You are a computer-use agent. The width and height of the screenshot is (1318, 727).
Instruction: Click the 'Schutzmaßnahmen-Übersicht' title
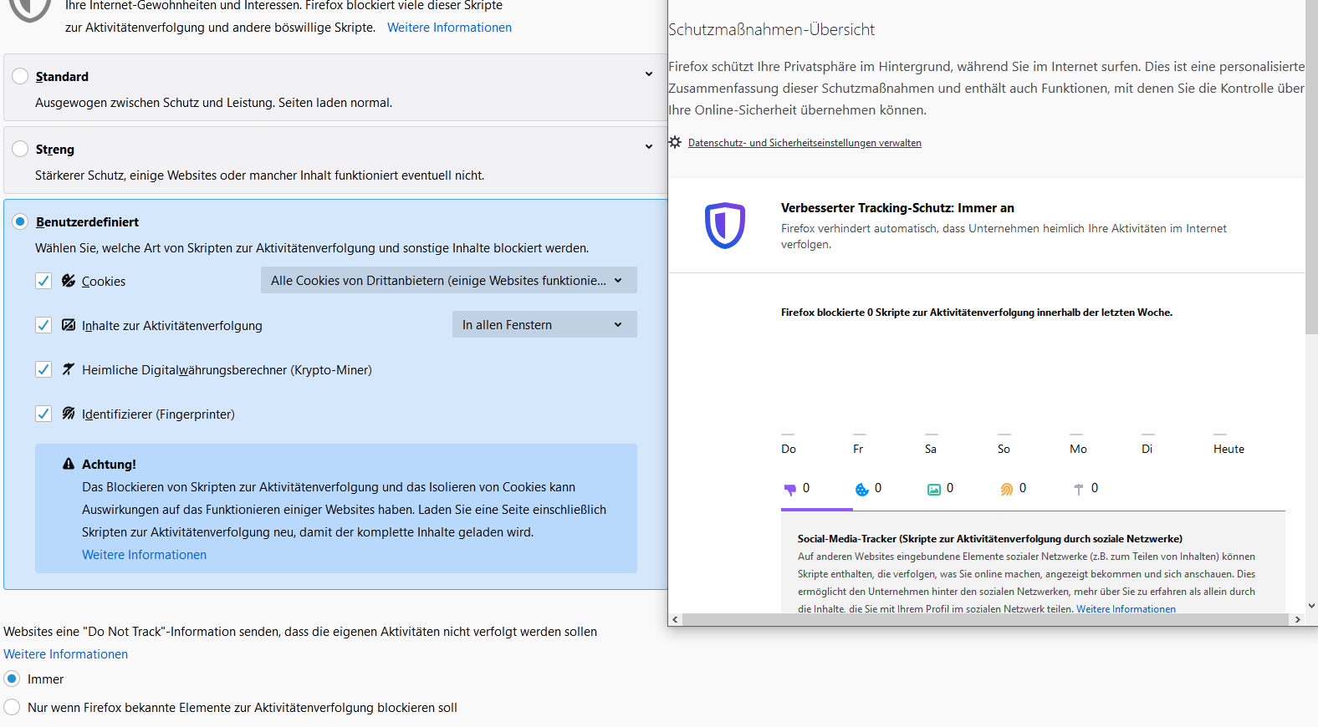pyautogui.click(x=771, y=29)
